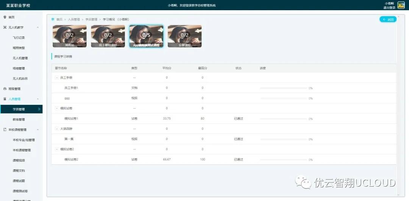Collapse the 员工手册 chapter row
The width and height of the screenshot is (409, 201).
(x=57, y=78)
